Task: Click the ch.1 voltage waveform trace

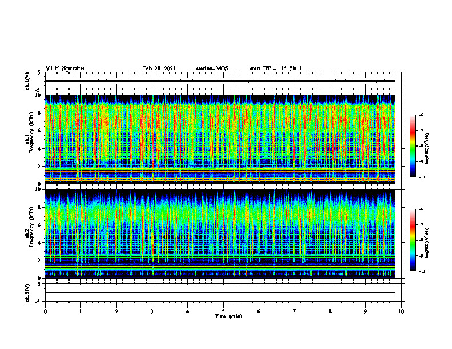Action: point(220,81)
